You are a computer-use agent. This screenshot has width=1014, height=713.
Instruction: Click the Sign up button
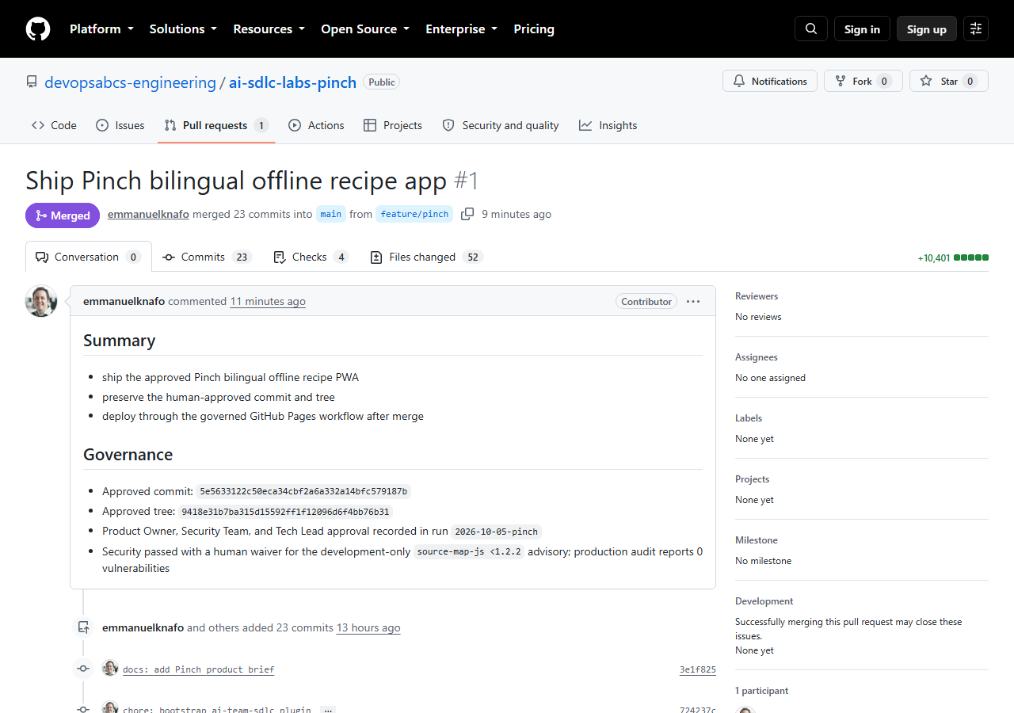pyautogui.click(x=927, y=29)
